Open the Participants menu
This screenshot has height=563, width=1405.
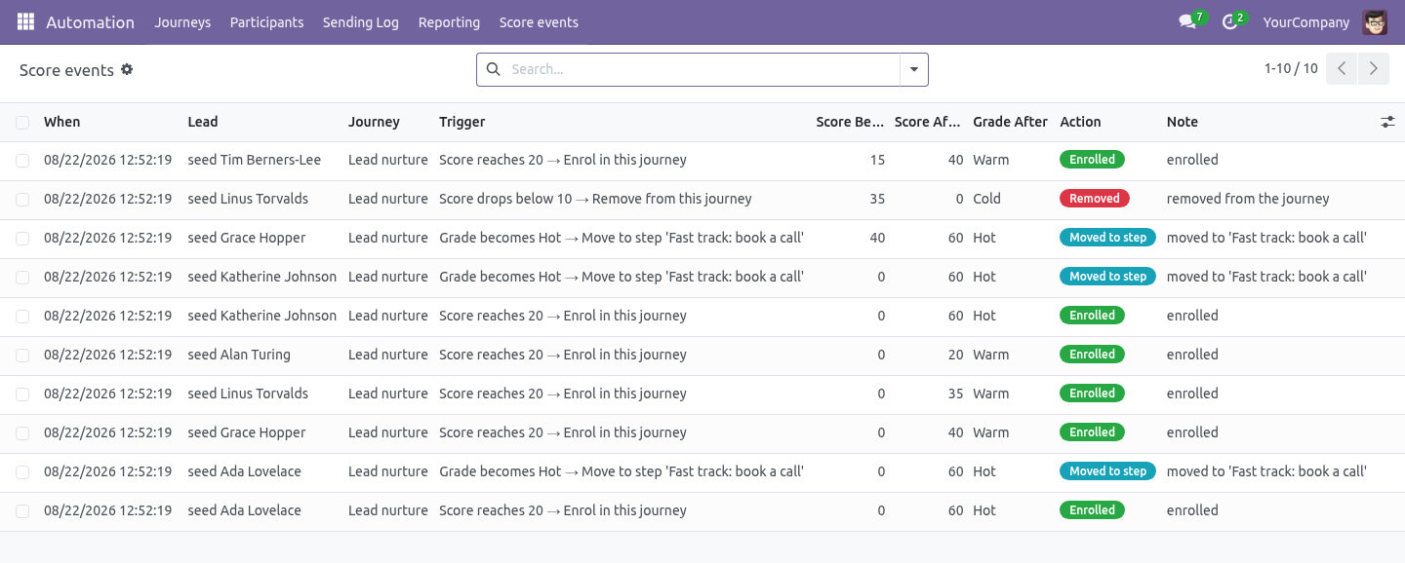[x=266, y=21]
